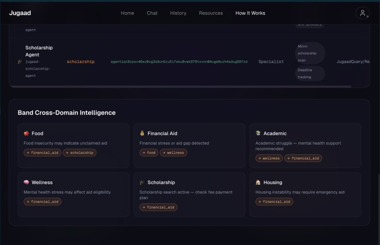Open the History page

pos(178,13)
